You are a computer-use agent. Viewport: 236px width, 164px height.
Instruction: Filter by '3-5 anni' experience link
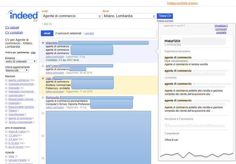coord(13,139)
